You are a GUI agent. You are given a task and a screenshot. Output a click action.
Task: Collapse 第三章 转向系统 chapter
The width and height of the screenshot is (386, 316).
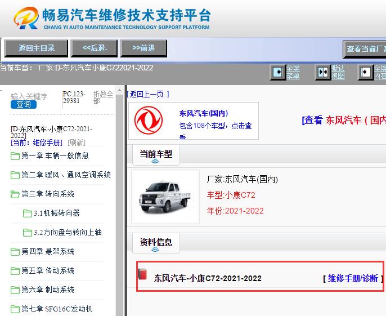[x=48, y=194]
